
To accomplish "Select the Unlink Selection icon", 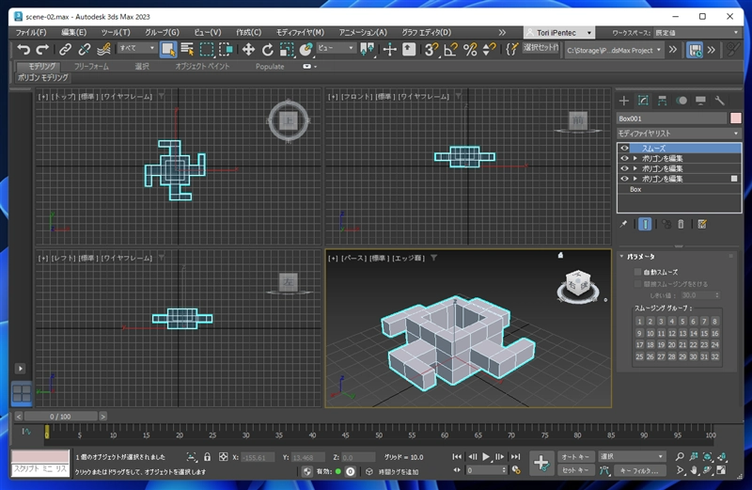I will coord(85,49).
